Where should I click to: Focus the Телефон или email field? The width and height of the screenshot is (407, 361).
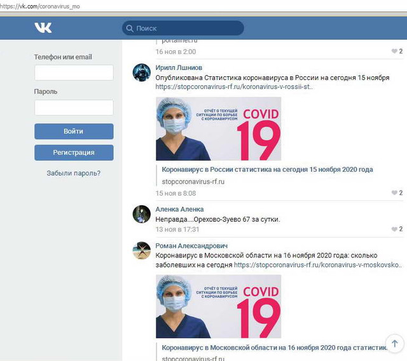click(x=74, y=72)
